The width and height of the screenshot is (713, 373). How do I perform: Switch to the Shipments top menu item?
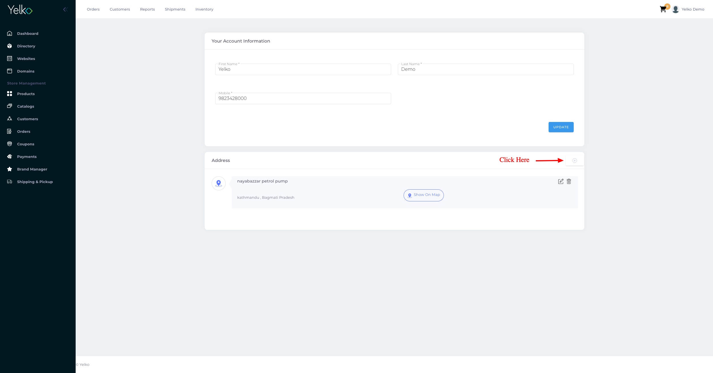tap(175, 9)
